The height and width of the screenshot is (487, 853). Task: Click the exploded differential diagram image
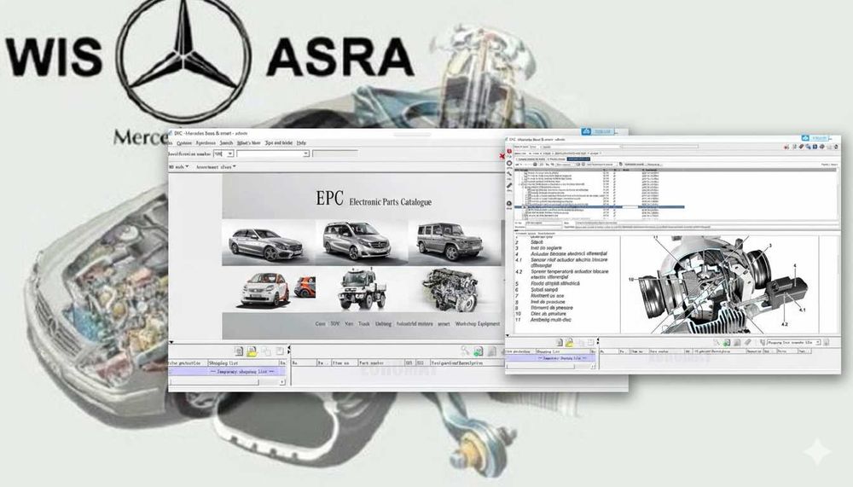719,284
